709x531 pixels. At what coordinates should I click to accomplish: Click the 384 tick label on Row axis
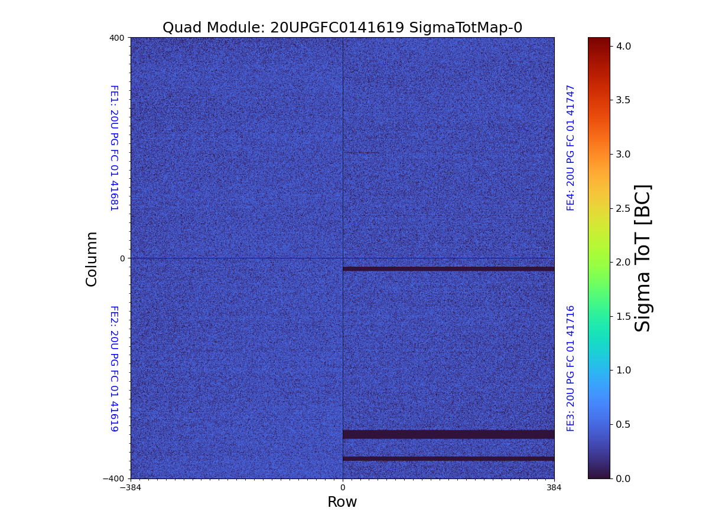(x=554, y=487)
